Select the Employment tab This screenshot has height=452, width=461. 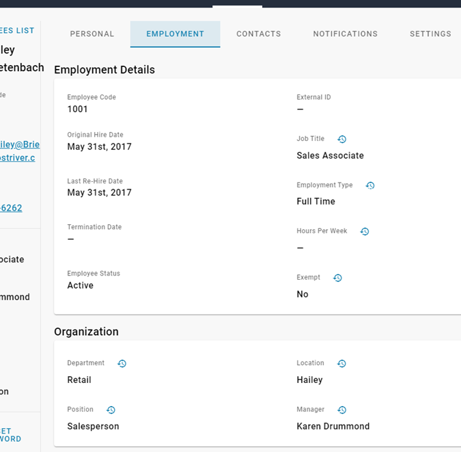(175, 34)
